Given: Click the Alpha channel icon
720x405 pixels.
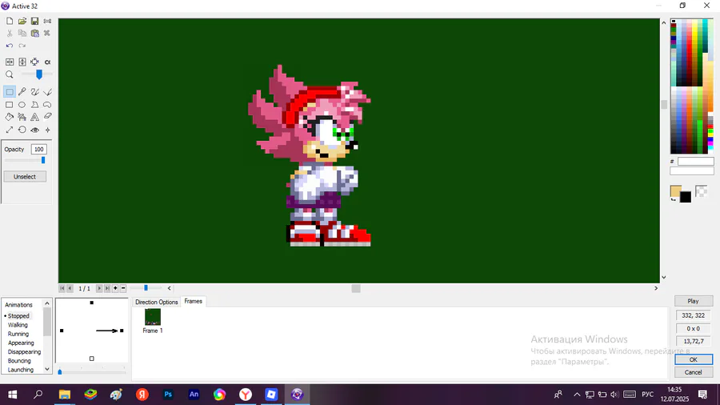Looking at the screenshot, I should pyautogui.click(x=47, y=62).
